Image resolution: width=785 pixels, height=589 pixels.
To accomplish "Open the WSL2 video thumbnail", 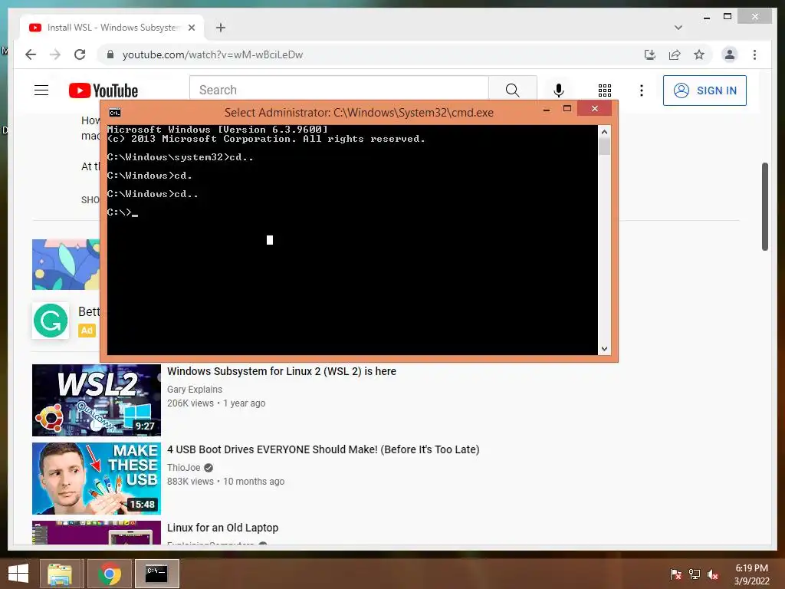I will click(x=96, y=400).
